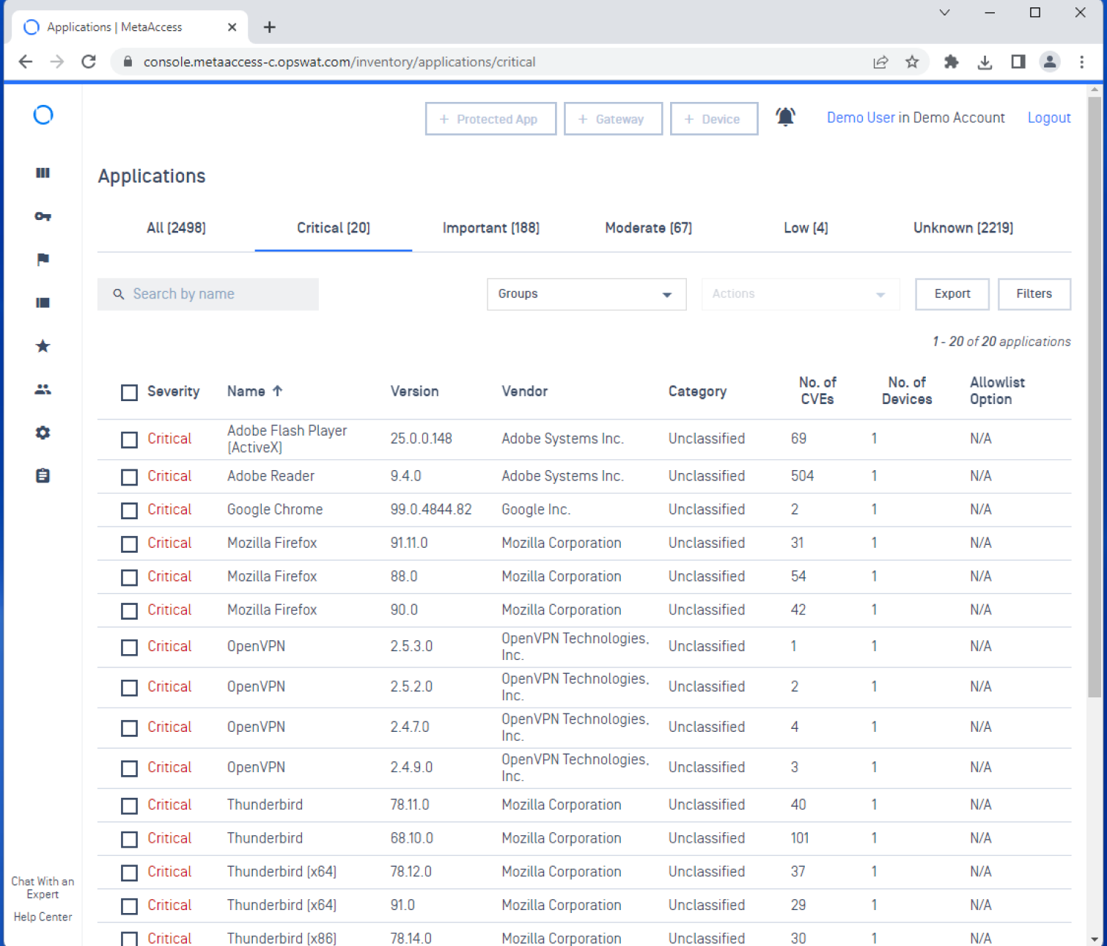Image resolution: width=1107 pixels, height=946 pixels.
Task: Switch to the Unknown [2219] tab
Action: pos(963,228)
